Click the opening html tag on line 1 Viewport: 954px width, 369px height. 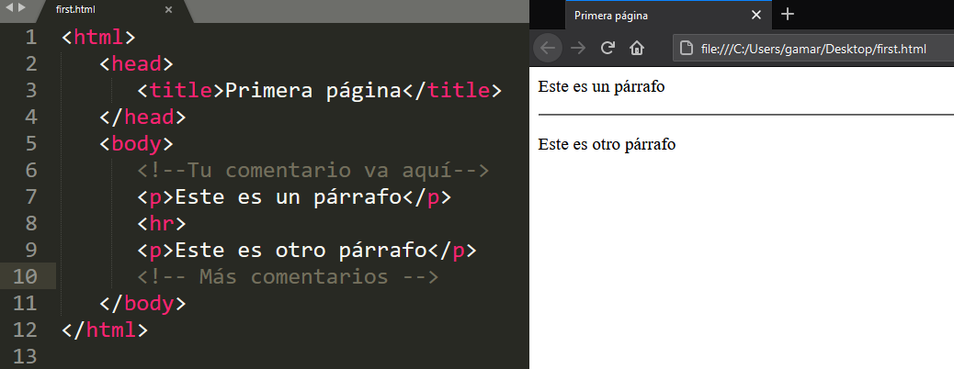click(x=98, y=37)
